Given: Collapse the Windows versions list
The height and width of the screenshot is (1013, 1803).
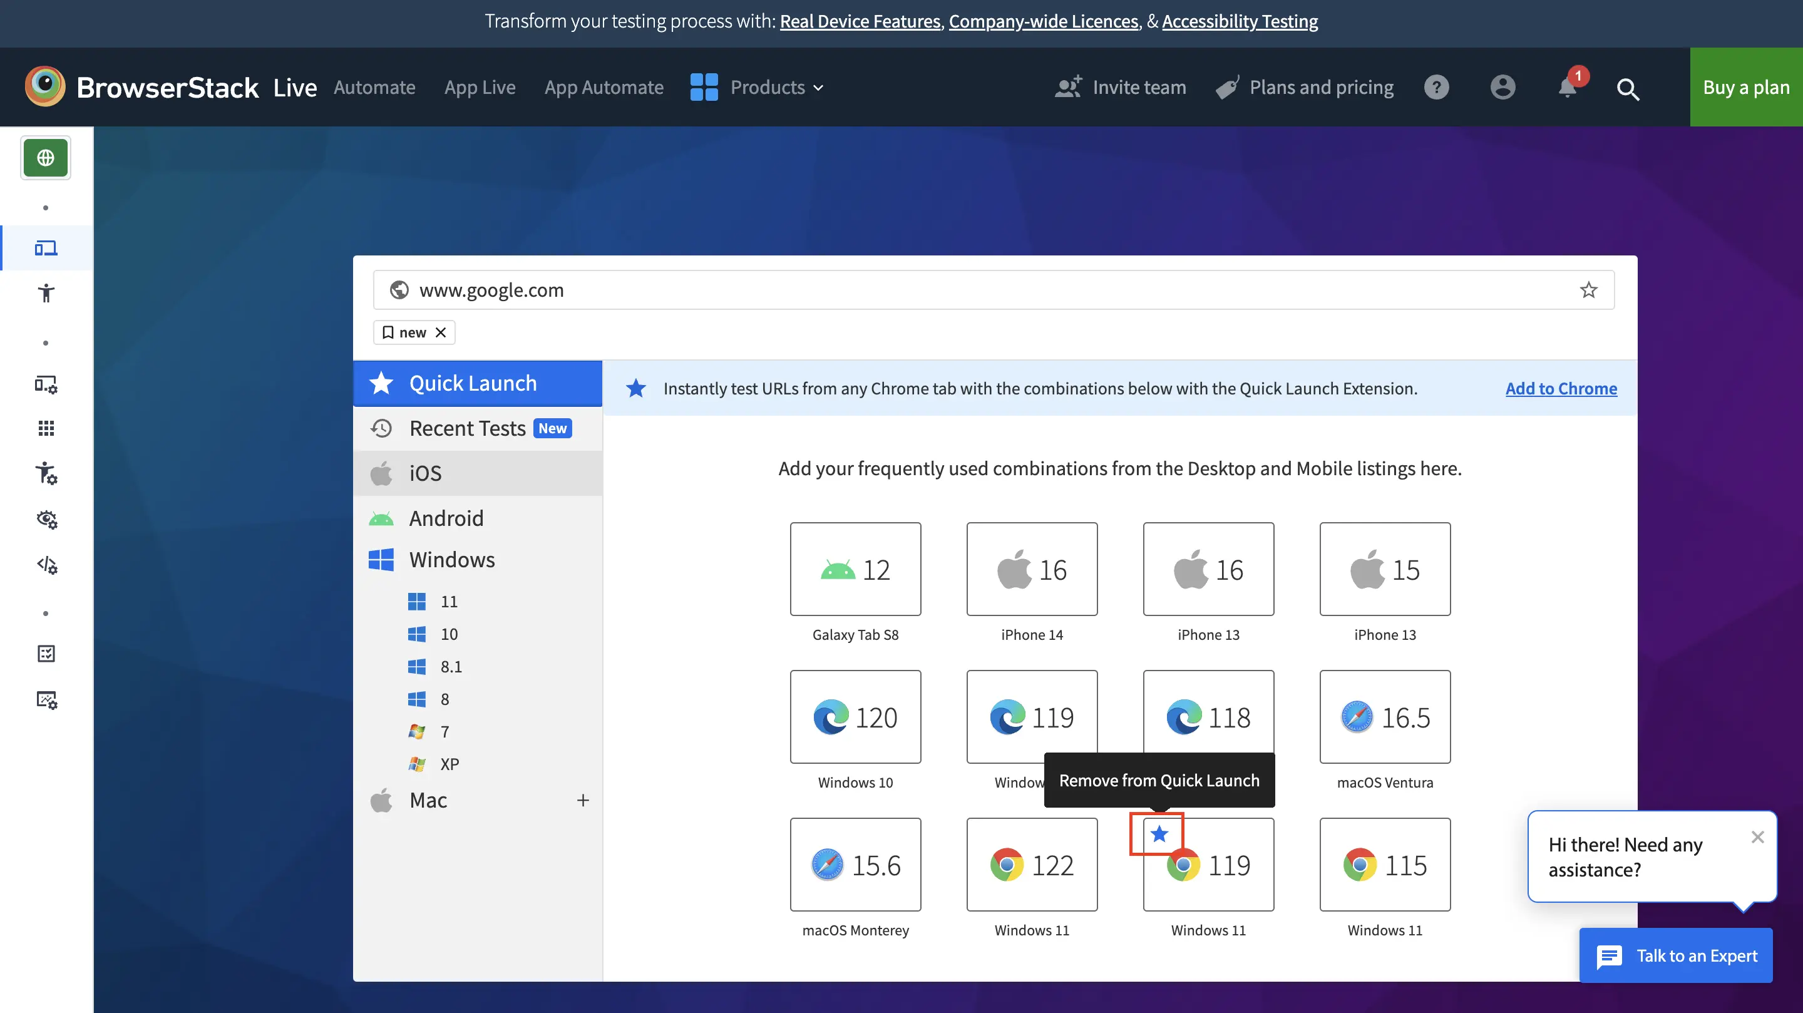Looking at the screenshot, I should (x=451, y=559).
